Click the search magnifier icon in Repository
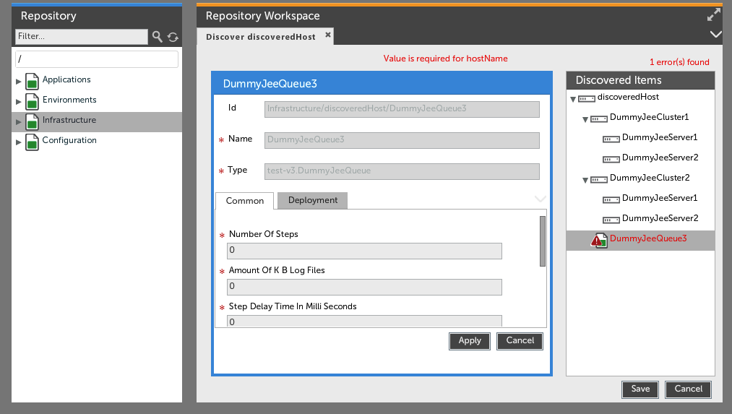The image size is (732, 414). tap(157, 37)
